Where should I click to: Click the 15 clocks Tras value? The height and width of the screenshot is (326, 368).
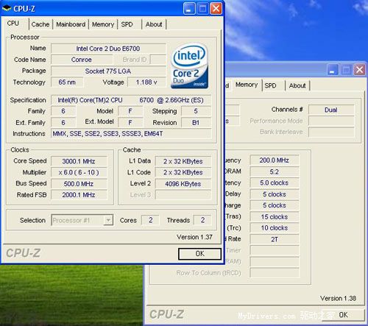[x=275, y=217]
